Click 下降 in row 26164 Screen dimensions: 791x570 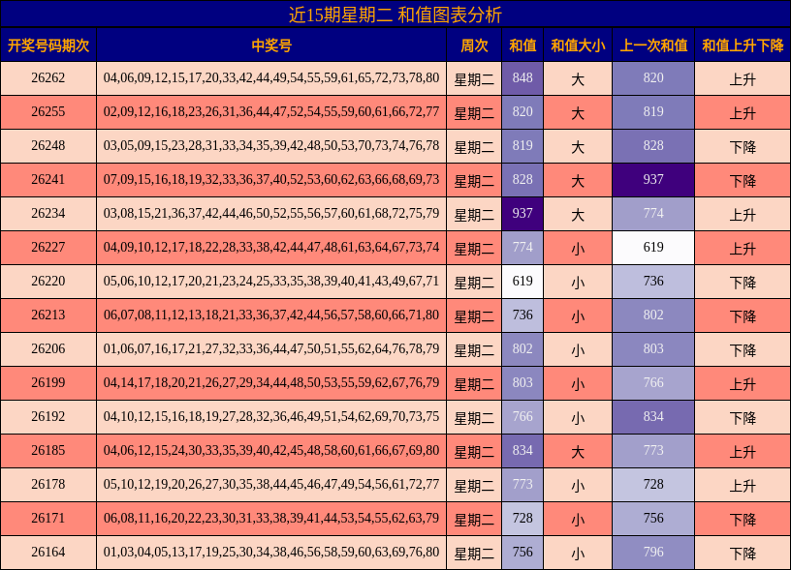[743, 554]
